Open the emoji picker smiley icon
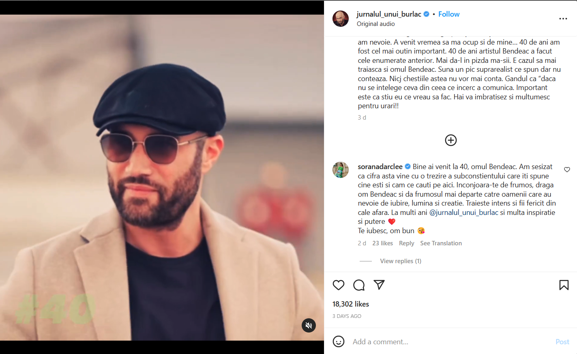This screenshot has height=354, width=577. coord(339,341)
